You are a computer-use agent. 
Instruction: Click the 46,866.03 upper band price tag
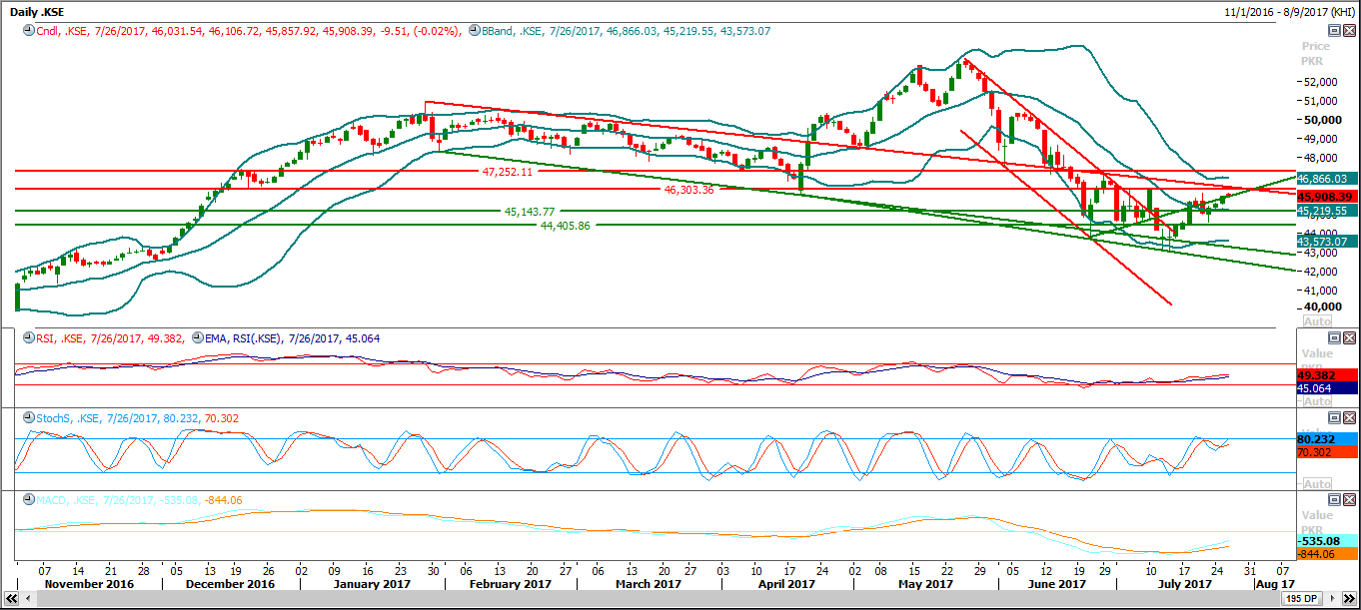pyautogui.click(x=1327, y=178)
